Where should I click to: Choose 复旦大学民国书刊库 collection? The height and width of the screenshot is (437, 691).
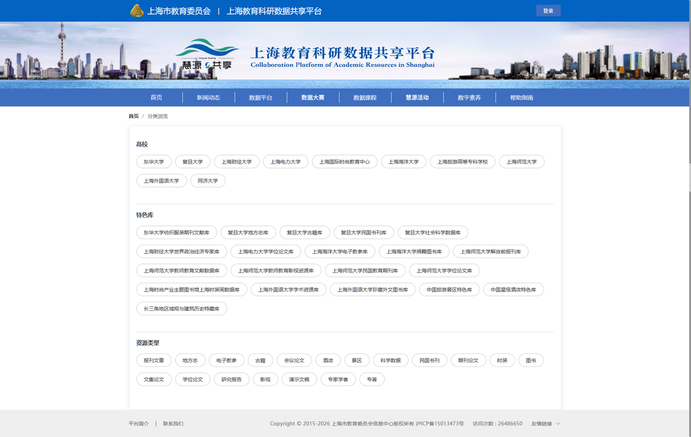(364, 232)
